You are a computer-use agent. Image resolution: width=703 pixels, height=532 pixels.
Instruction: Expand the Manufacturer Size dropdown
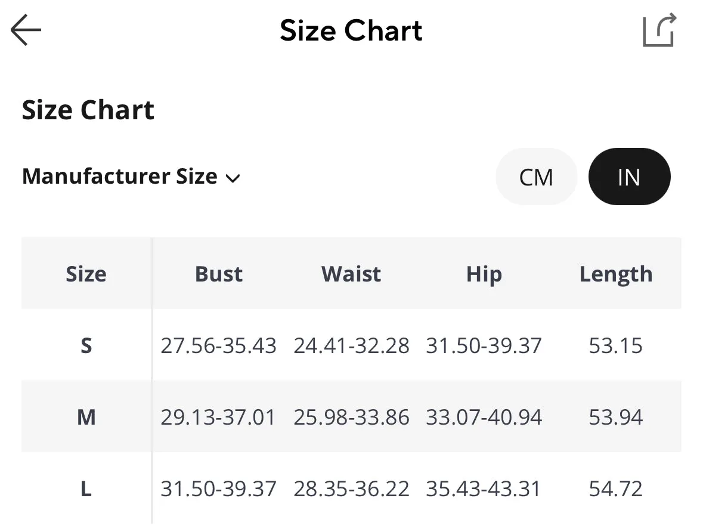[131, 177]
